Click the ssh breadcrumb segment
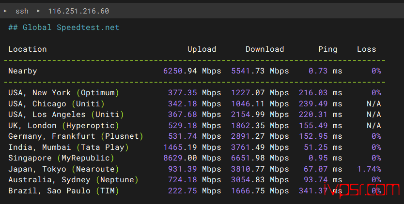 tap(22, 11)
